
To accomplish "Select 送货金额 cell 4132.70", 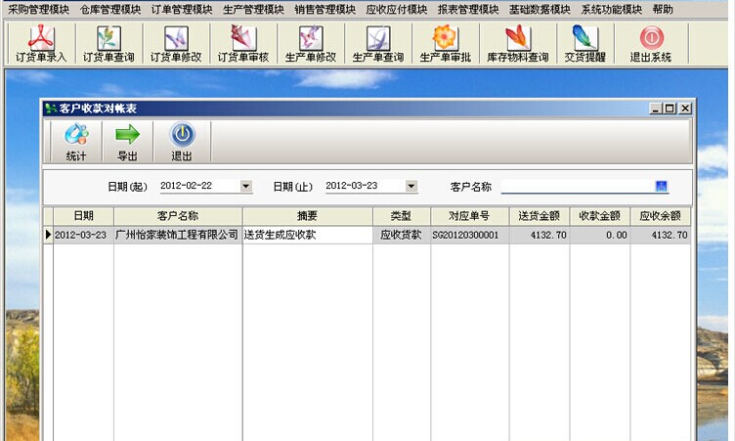I will tap(540, 235).
